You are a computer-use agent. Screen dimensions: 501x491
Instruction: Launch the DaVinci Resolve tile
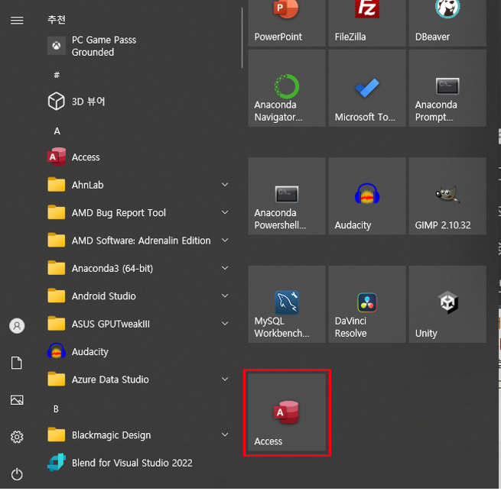tap(367, 305)
